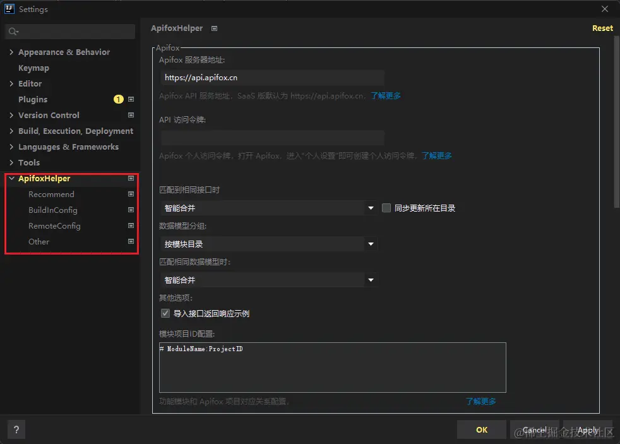
Task: Click the Cancel button
Action: click(x=535, y=429)
